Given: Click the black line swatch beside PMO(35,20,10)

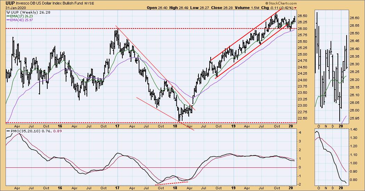Looking at the screenshot, I should coord(8,131).
